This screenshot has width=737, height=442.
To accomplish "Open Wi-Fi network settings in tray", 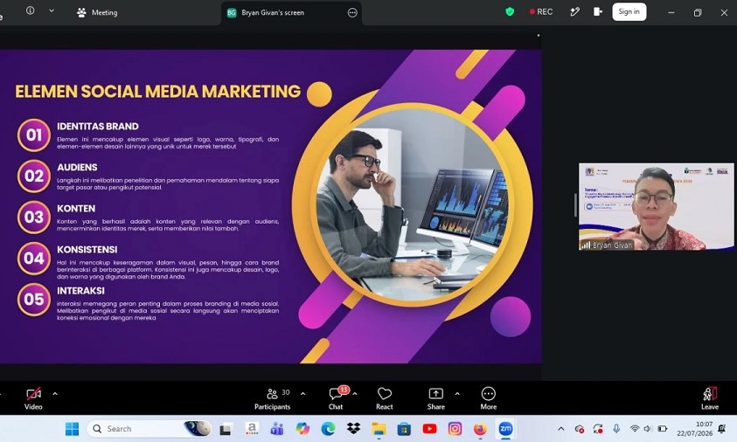I will (635, 429).
